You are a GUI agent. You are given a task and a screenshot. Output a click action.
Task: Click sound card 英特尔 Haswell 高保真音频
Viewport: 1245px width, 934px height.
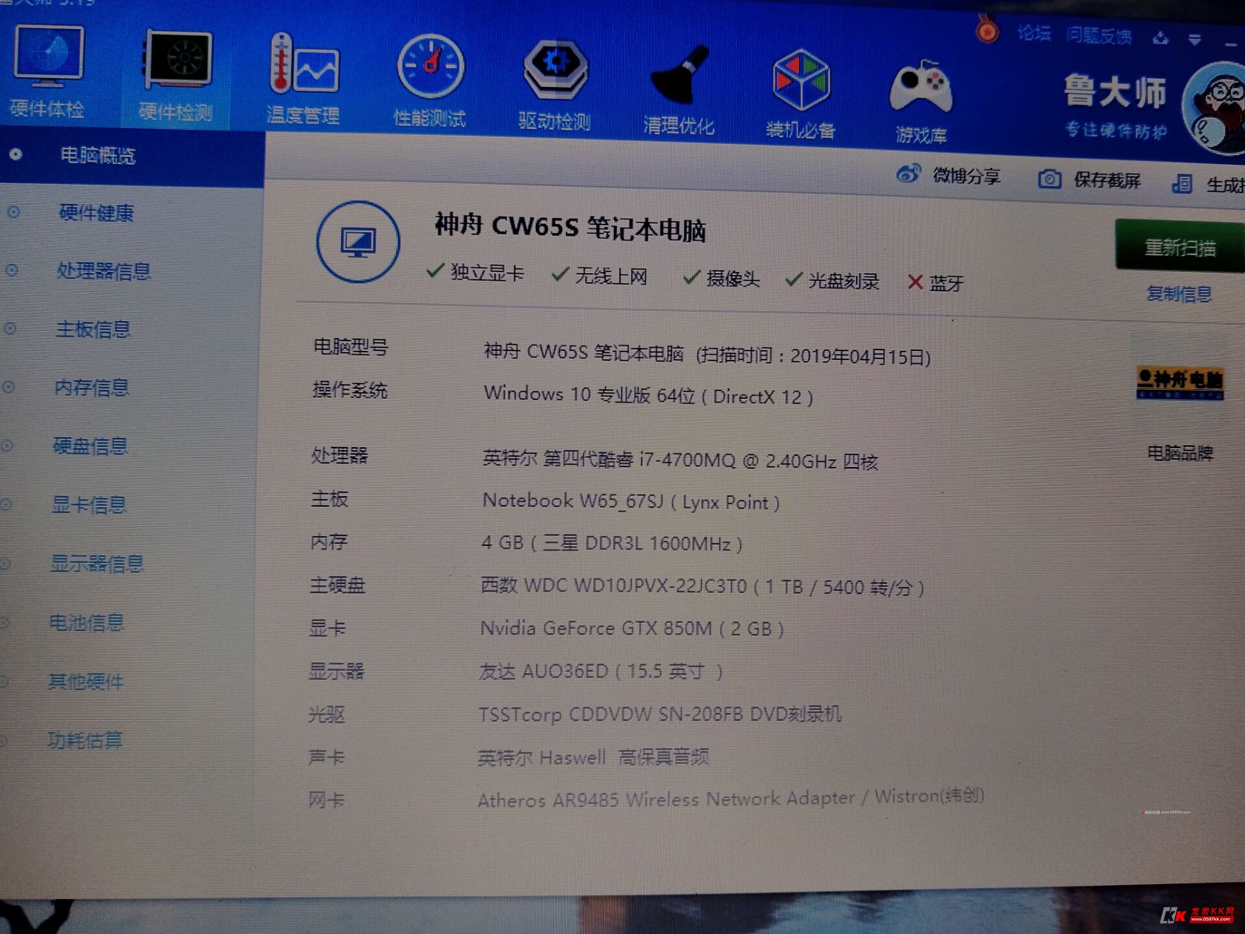[593, 757]
